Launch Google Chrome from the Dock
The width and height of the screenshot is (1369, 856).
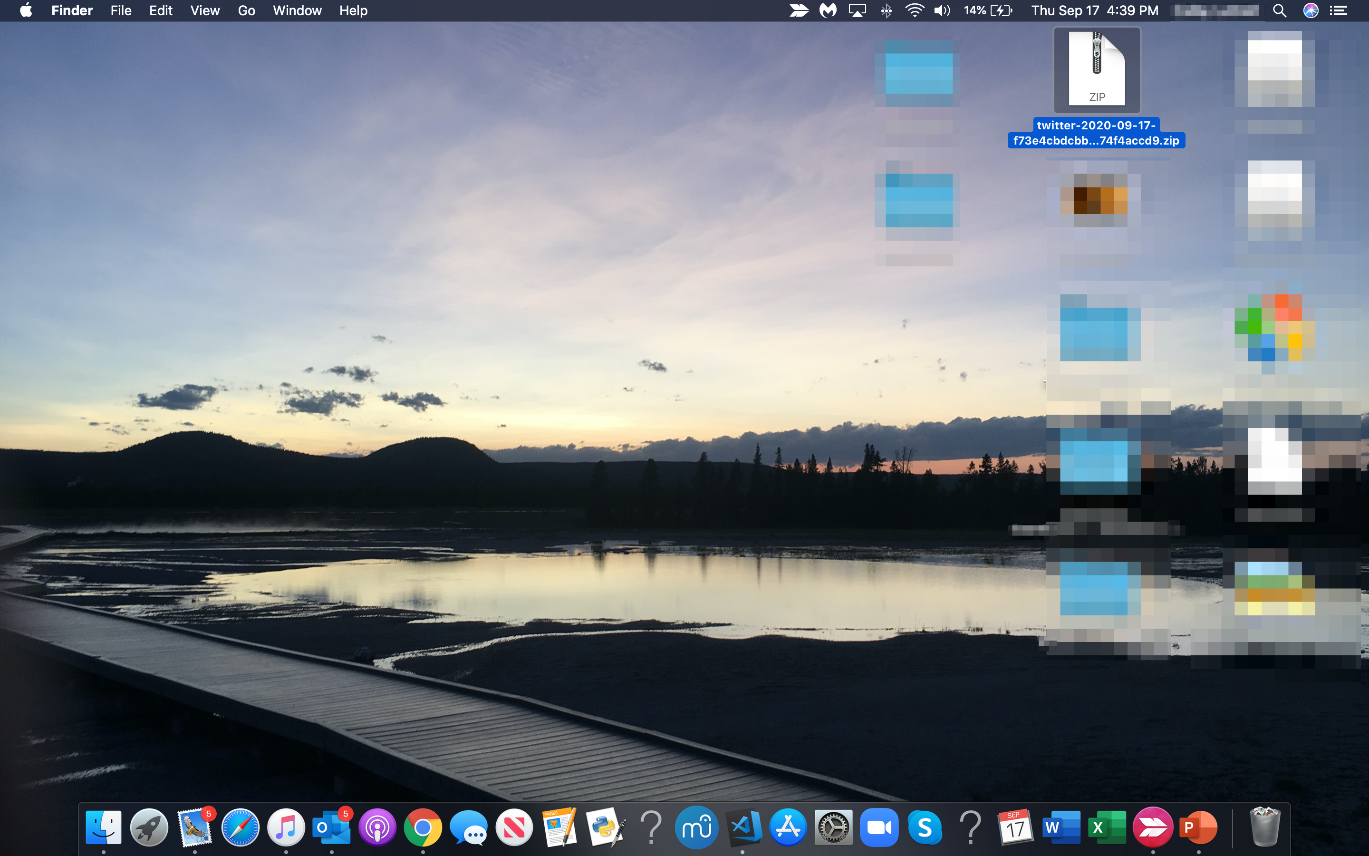[x=423, y=827]
